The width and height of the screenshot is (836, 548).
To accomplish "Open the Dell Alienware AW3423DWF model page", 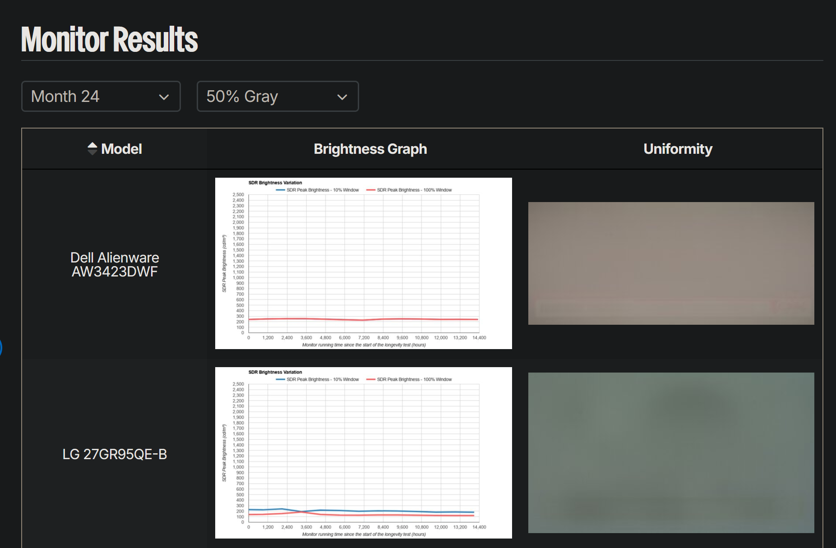I will [114, 264].
